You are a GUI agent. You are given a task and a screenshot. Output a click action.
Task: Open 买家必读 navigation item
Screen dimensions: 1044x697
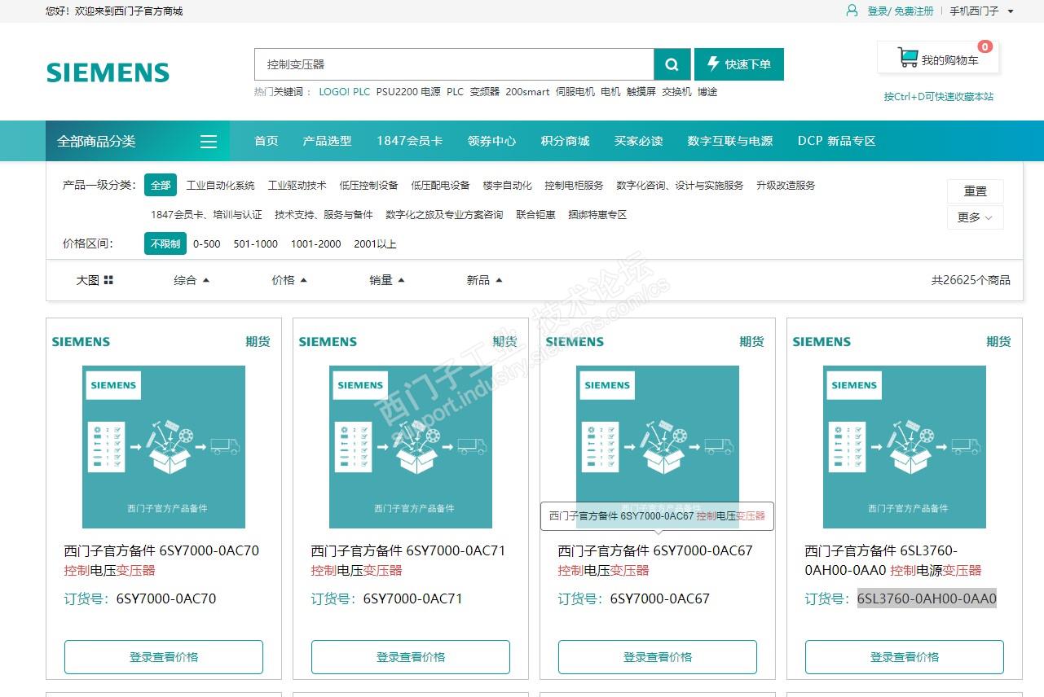tap(639, 141)
